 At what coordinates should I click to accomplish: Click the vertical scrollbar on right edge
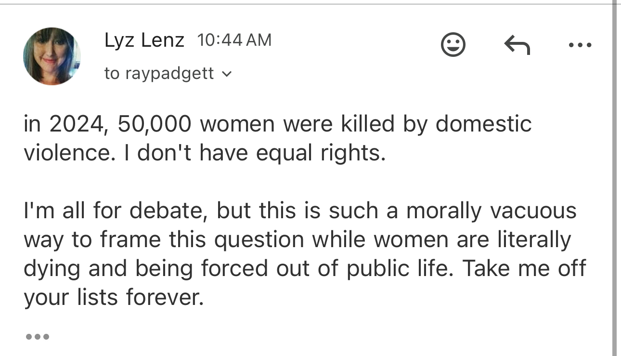(615, 178)
